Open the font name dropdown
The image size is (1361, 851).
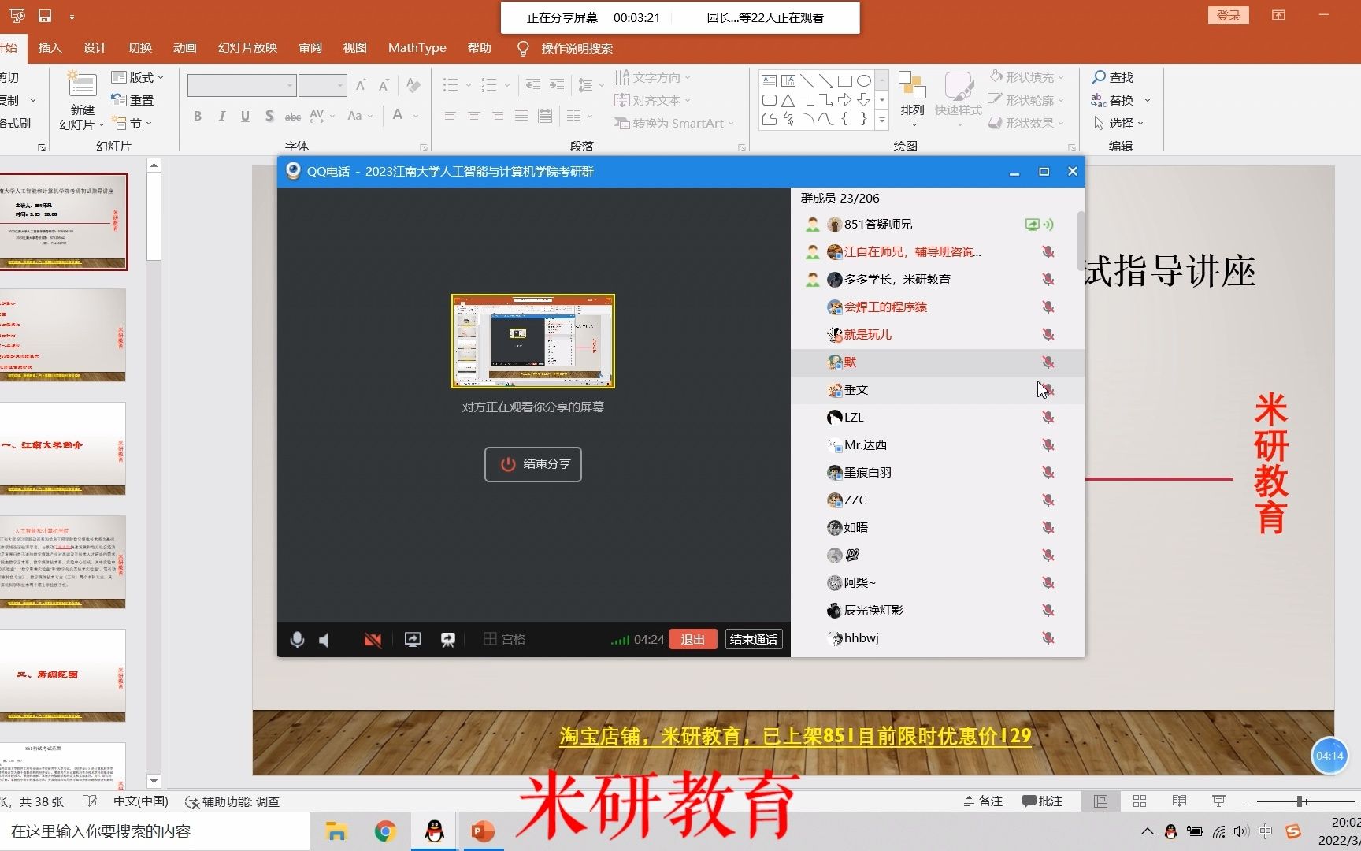(291, 84)
